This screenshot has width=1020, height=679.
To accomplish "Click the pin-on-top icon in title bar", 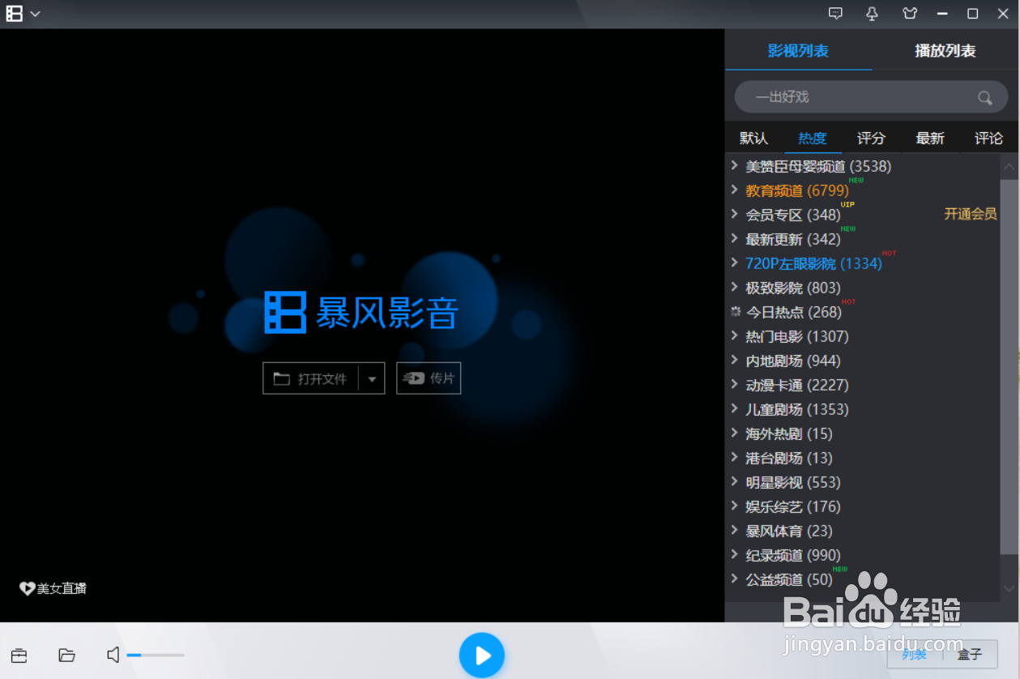I will tap(873, 14).
